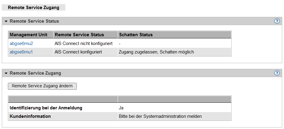Click the Kundeninformation row label

pyautogui.click(x=30, y=116)
